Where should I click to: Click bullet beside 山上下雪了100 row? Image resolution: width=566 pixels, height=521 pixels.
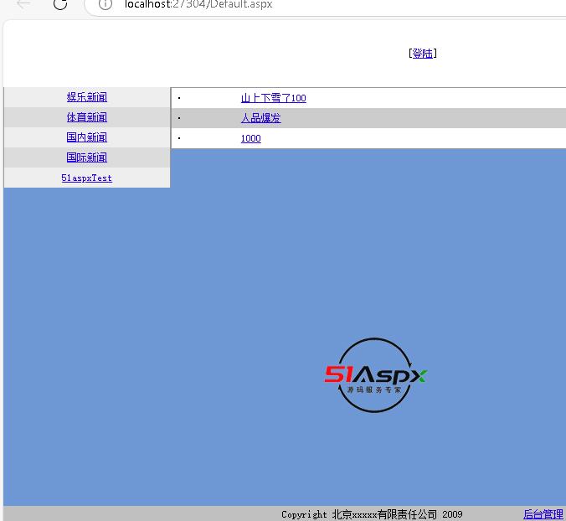[179, 98]
